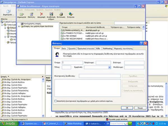Click the contact portrait icon in Ιδιότητες dialog
The height and width of the screenshot is (126, 168).
pyautogui.click(x=57, y=55)
